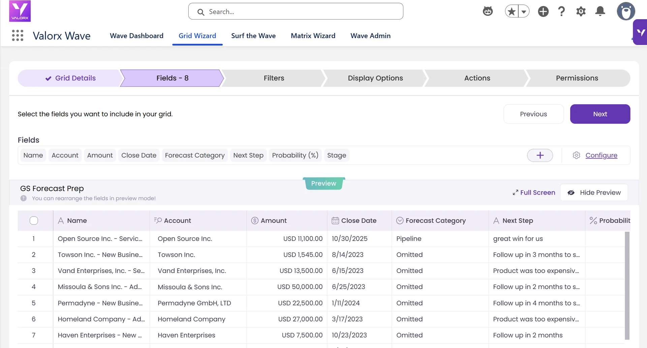Viewport: 647px width, 348px height.
Task: Click the plus button to add fields
Action: tap(540, 155)
